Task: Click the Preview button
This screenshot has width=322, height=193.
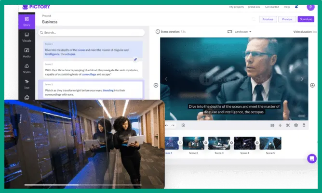Action: (287, 19)
